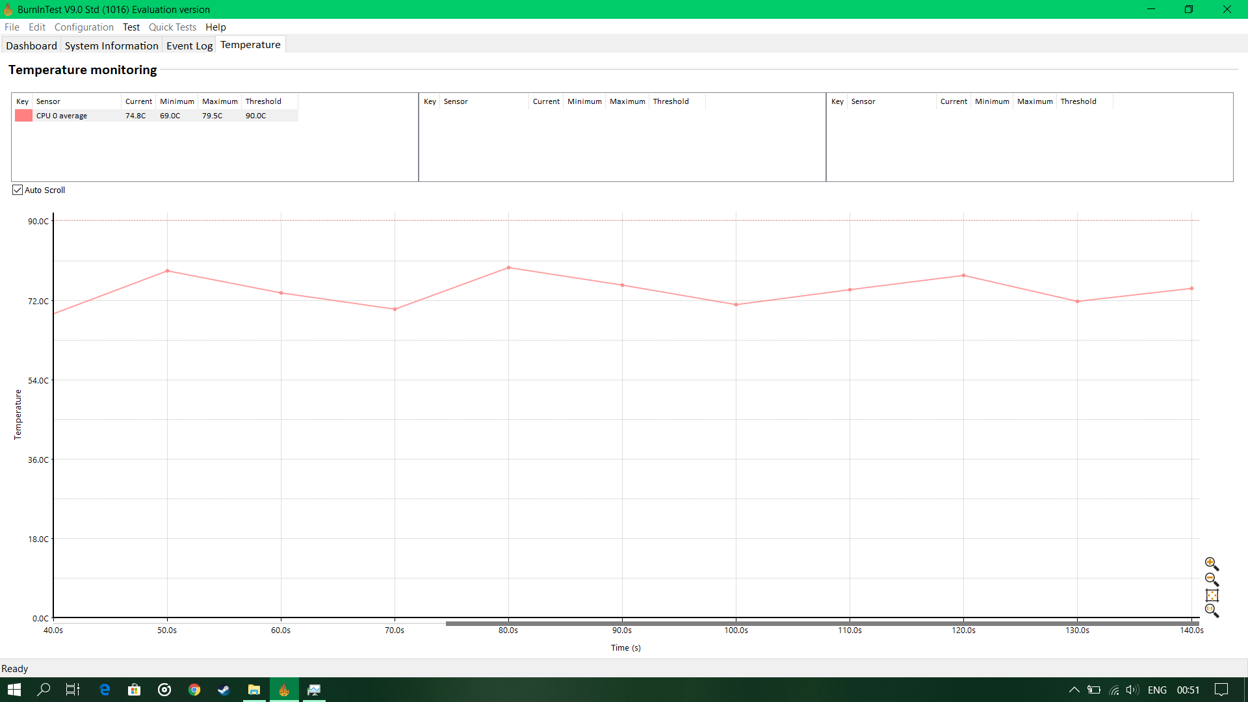Open the Configuration menu
Viewport: 1248px width, 702px height.
click(x=84, y=27)
